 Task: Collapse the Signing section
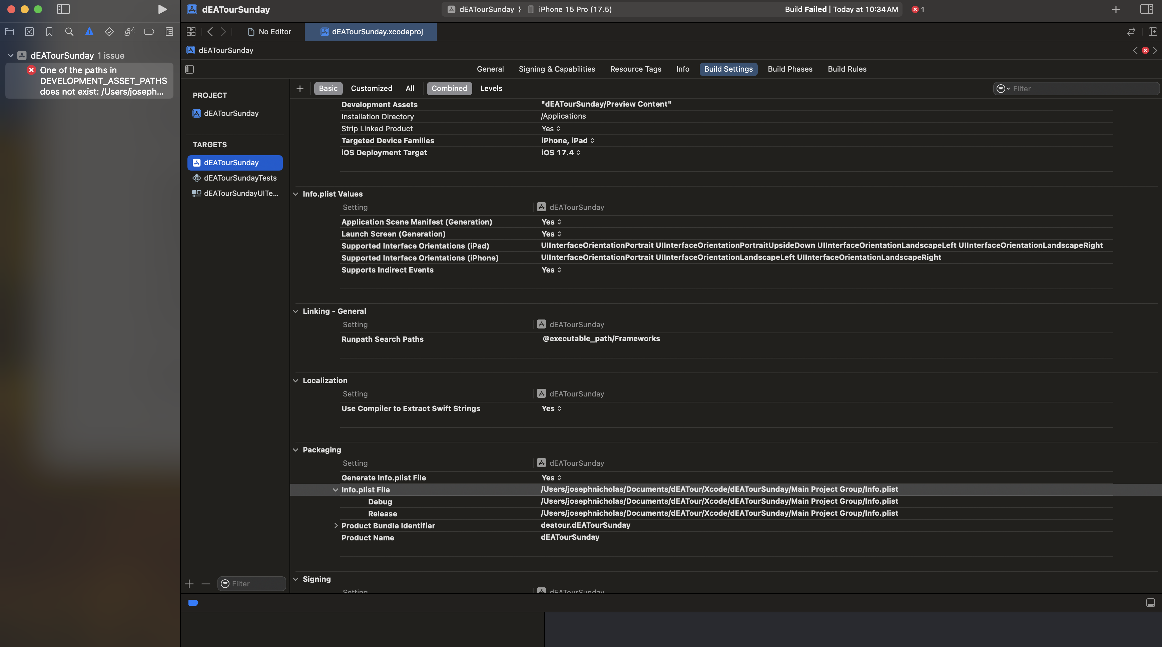296,579
